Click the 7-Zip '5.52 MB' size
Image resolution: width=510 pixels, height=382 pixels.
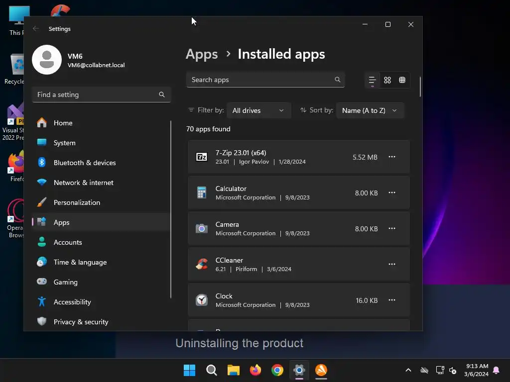point(365,157)
